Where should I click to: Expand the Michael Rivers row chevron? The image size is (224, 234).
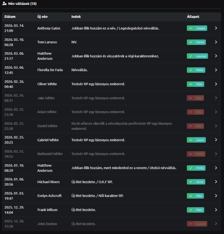pos(216,182)
